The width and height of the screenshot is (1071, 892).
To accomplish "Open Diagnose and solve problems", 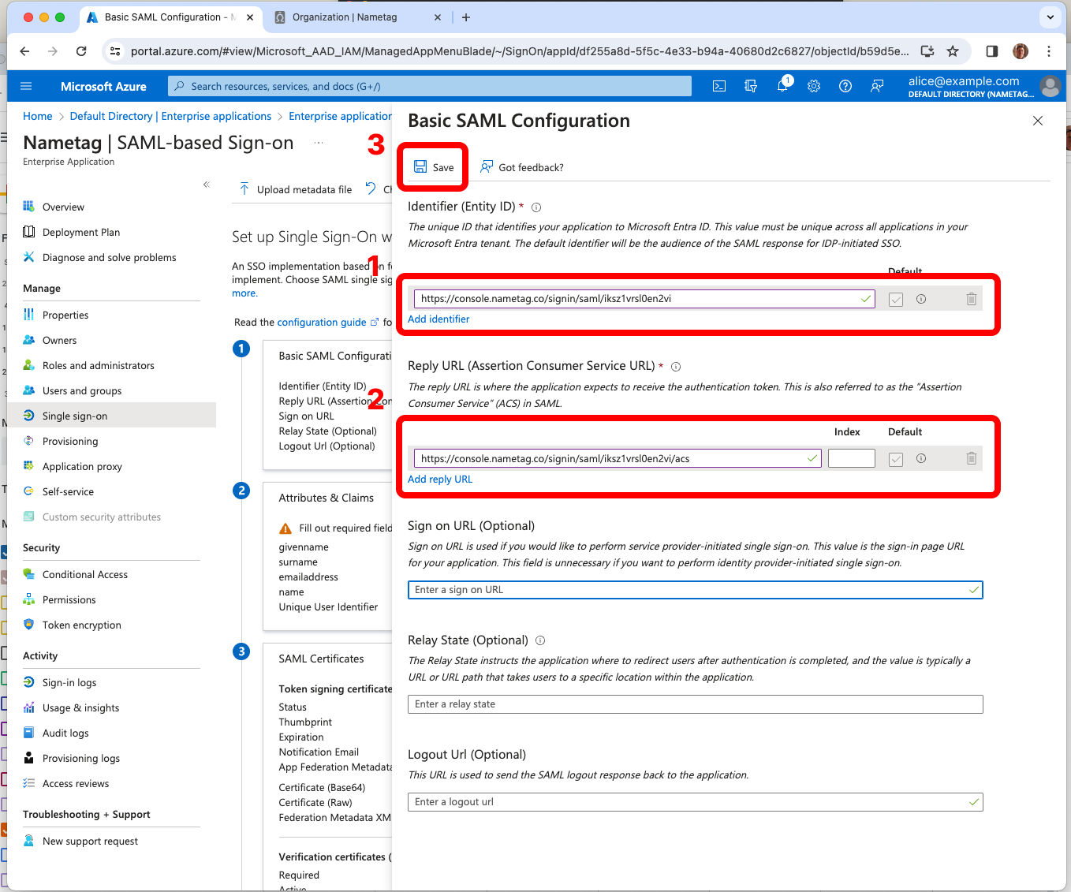I will pos(111,257).
